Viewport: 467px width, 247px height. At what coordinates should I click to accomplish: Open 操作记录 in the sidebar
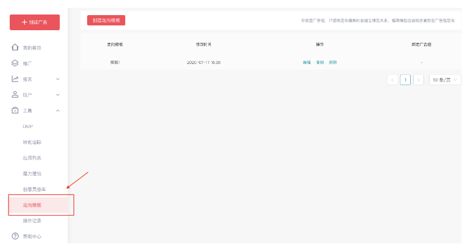32,221
